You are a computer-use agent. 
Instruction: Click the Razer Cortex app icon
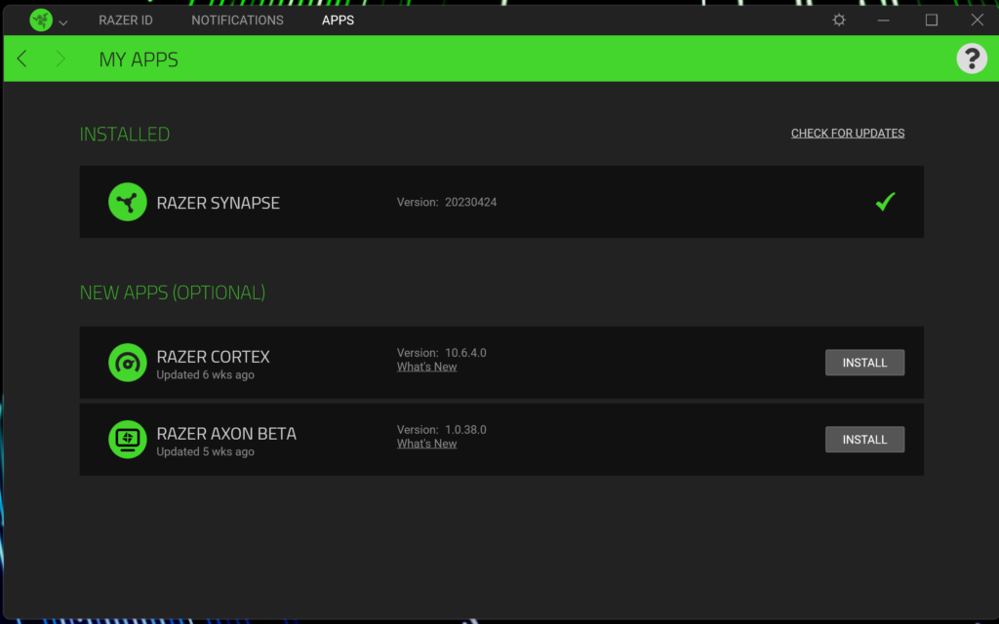tap(128, 363)
